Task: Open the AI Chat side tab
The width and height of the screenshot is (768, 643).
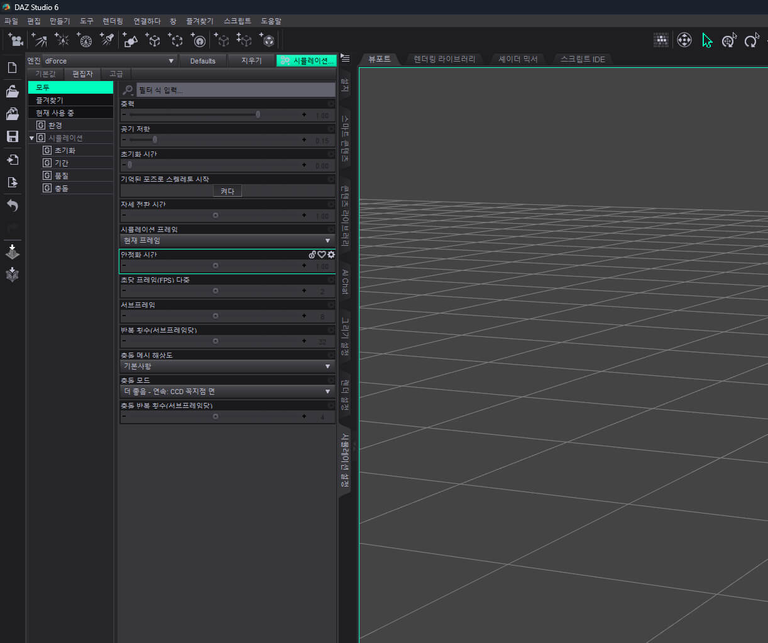Action: 345,282
